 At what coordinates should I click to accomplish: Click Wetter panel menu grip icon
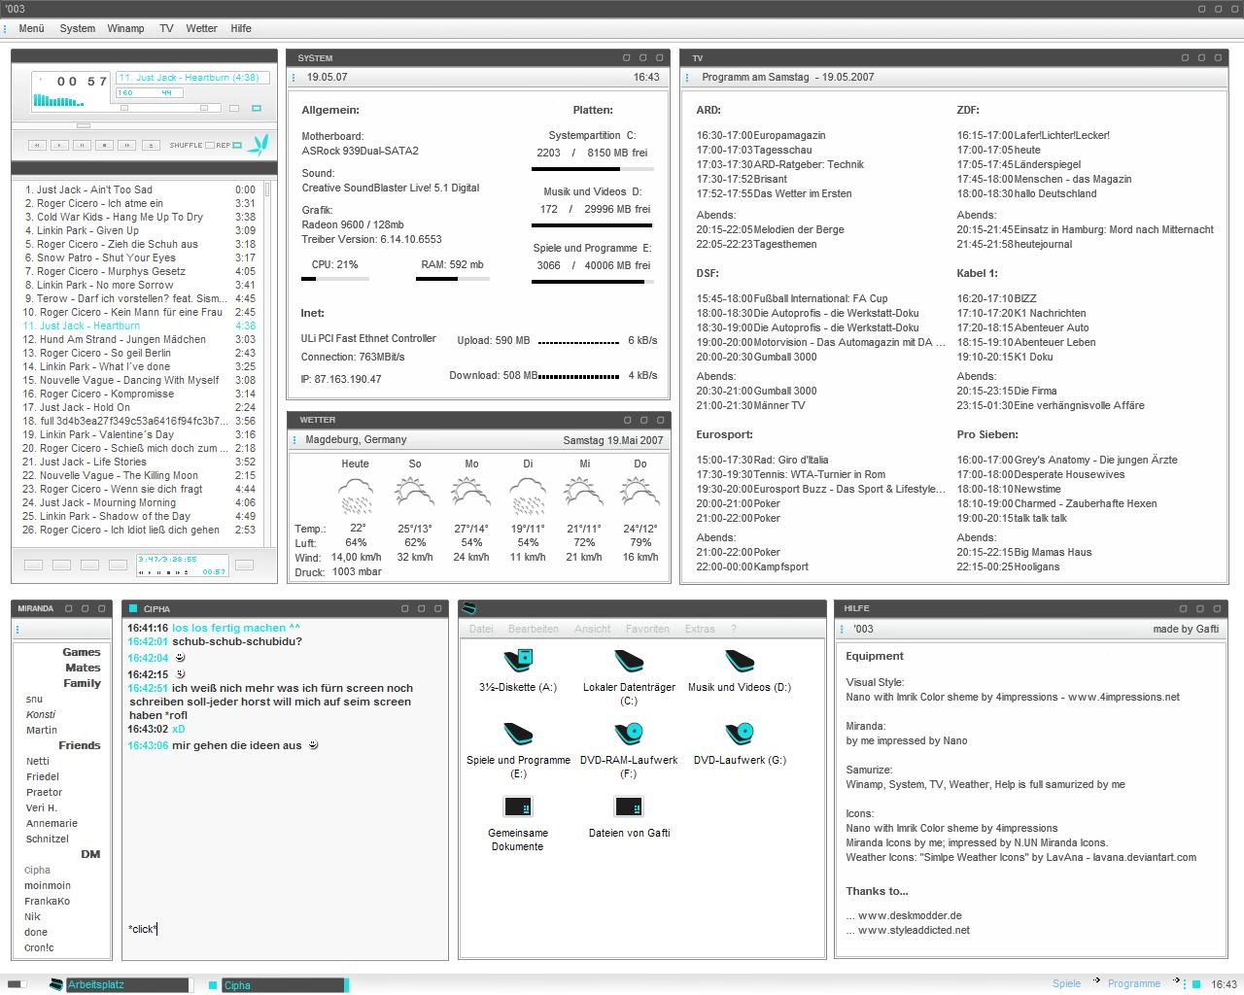[x=294, y=440]
